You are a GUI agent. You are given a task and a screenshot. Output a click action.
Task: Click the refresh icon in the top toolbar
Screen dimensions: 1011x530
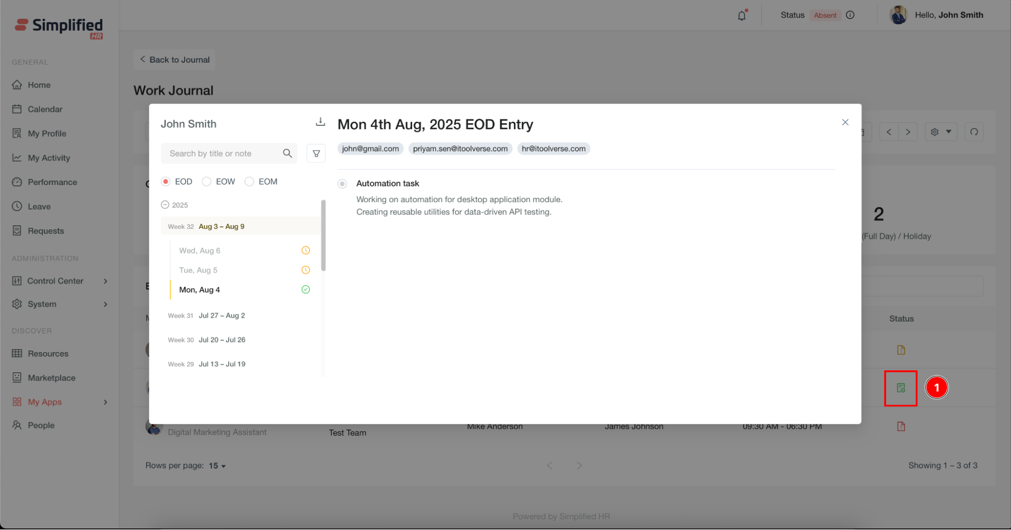click(974, 132)
